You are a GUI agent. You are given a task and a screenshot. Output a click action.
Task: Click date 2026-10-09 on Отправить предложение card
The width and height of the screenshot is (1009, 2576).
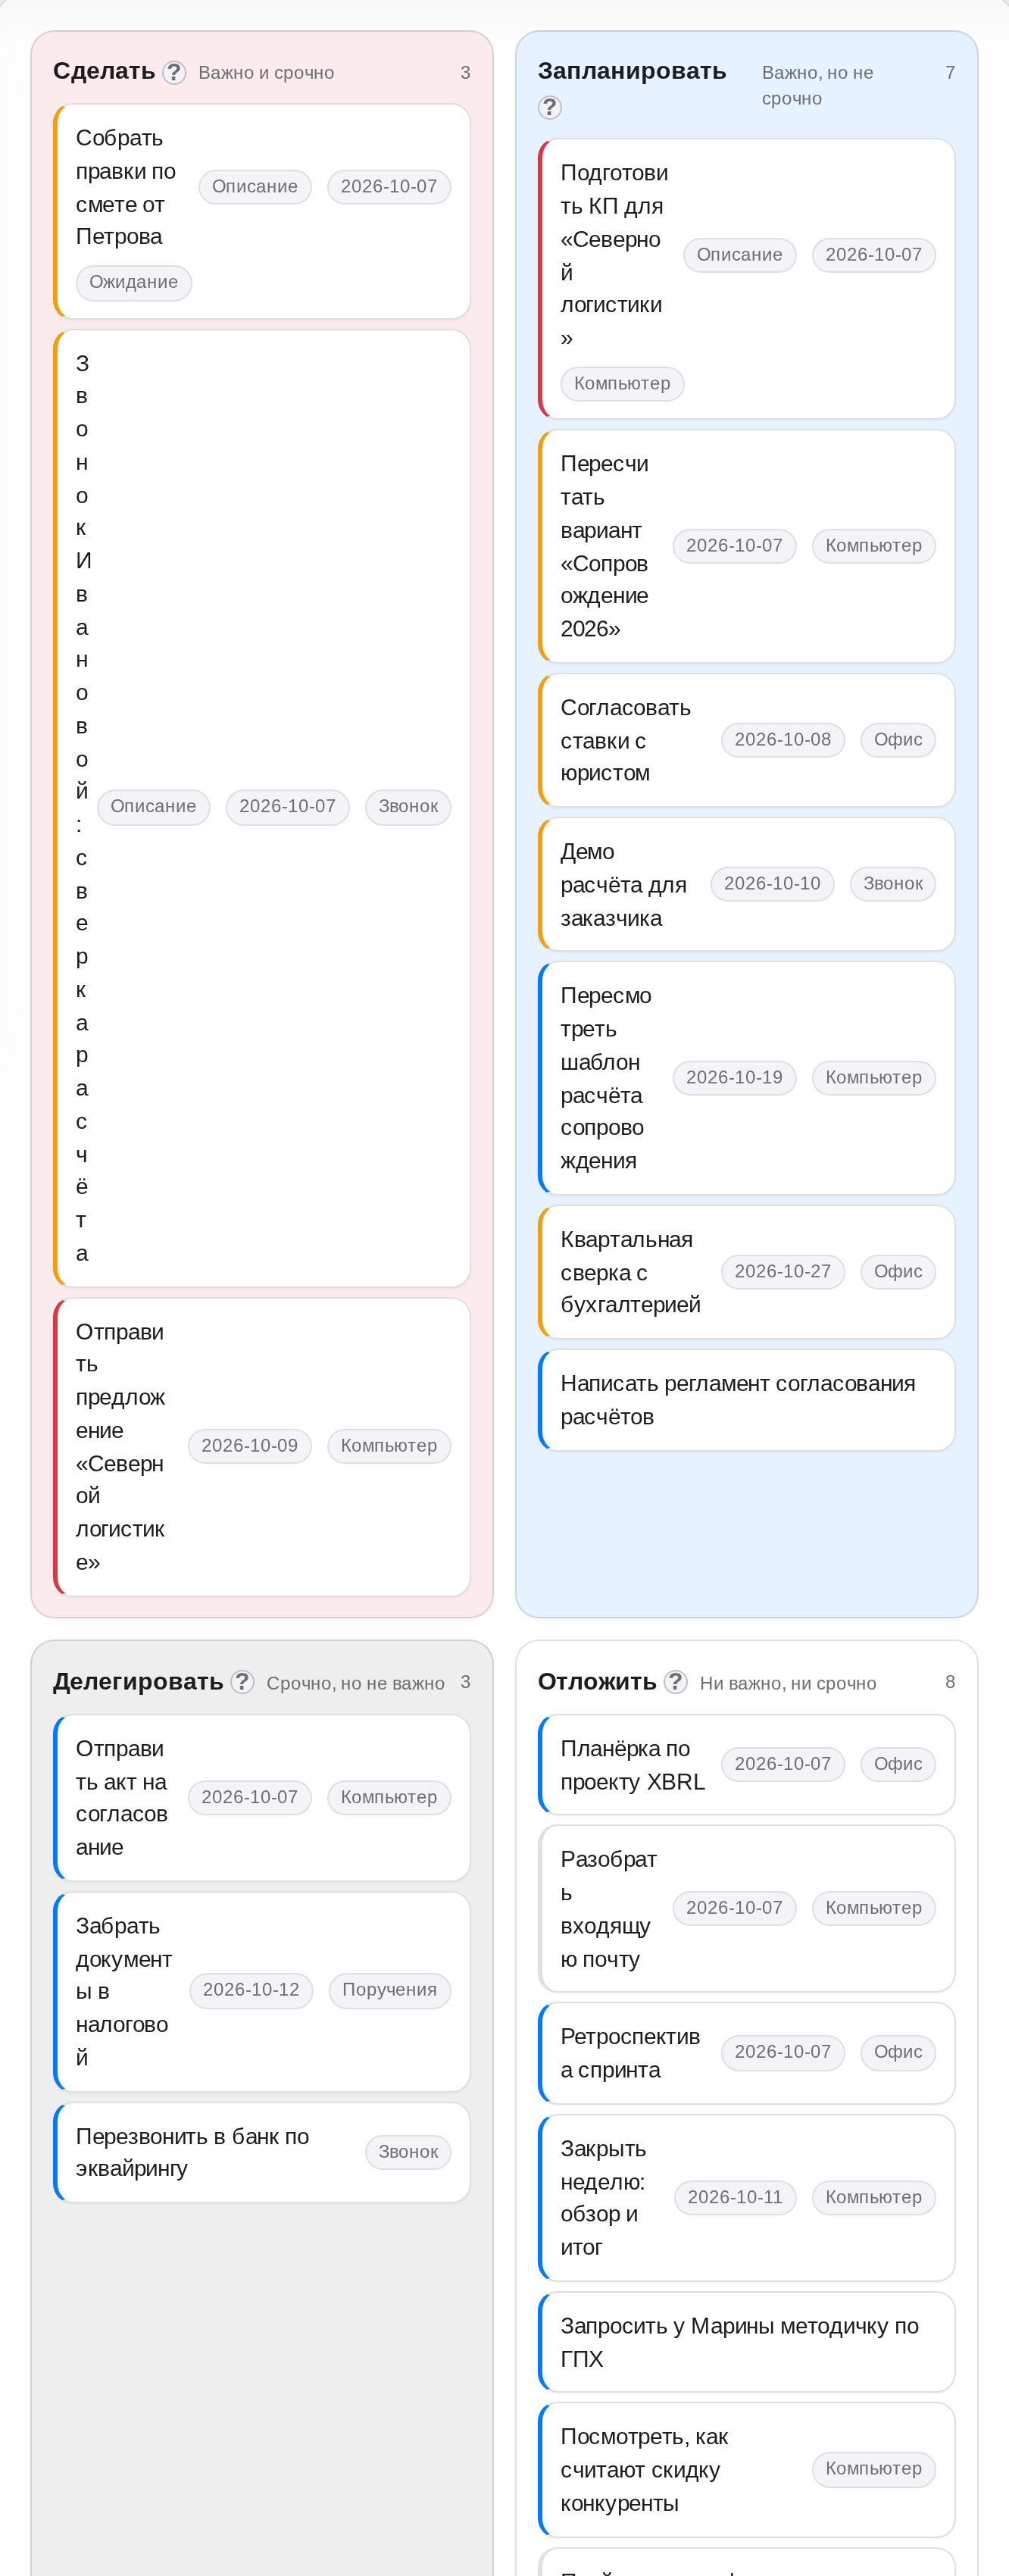tap(250, 1446)
